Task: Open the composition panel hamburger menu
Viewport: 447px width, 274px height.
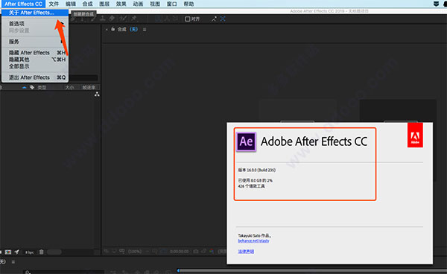Action: 145,29
